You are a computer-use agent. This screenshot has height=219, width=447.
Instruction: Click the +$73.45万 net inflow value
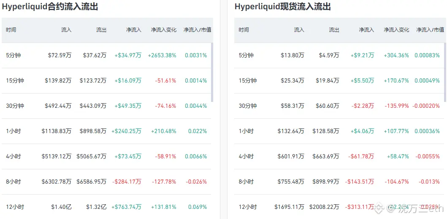pyautogui.click(x=128, y=156)
